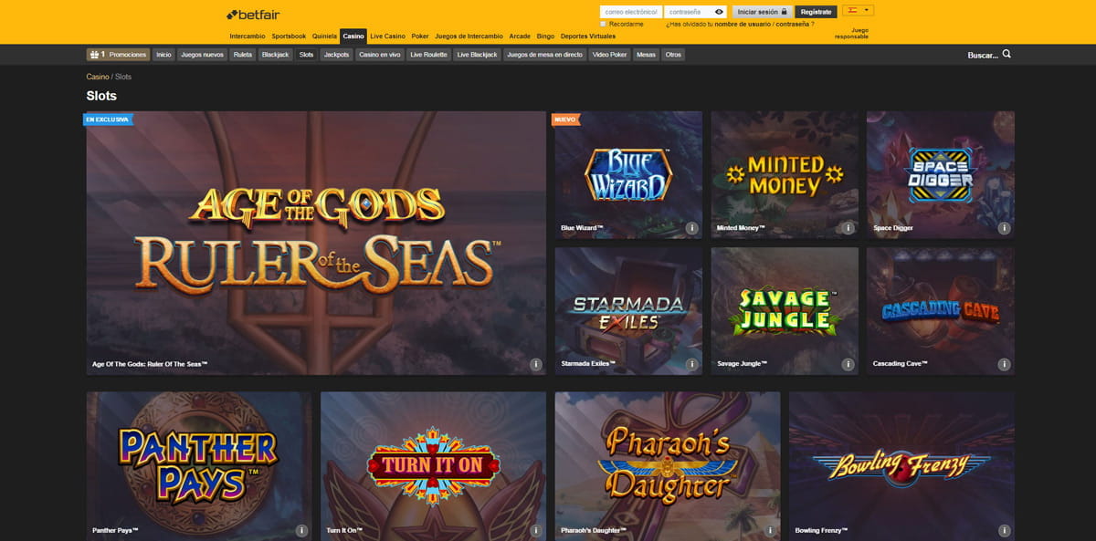Select Otros in the casino submenu
This screenshot has width=1096, height=541.
673,55
